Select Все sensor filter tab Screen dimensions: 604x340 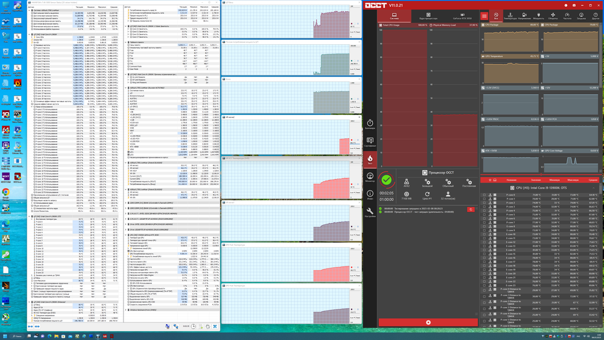(496, 16)
